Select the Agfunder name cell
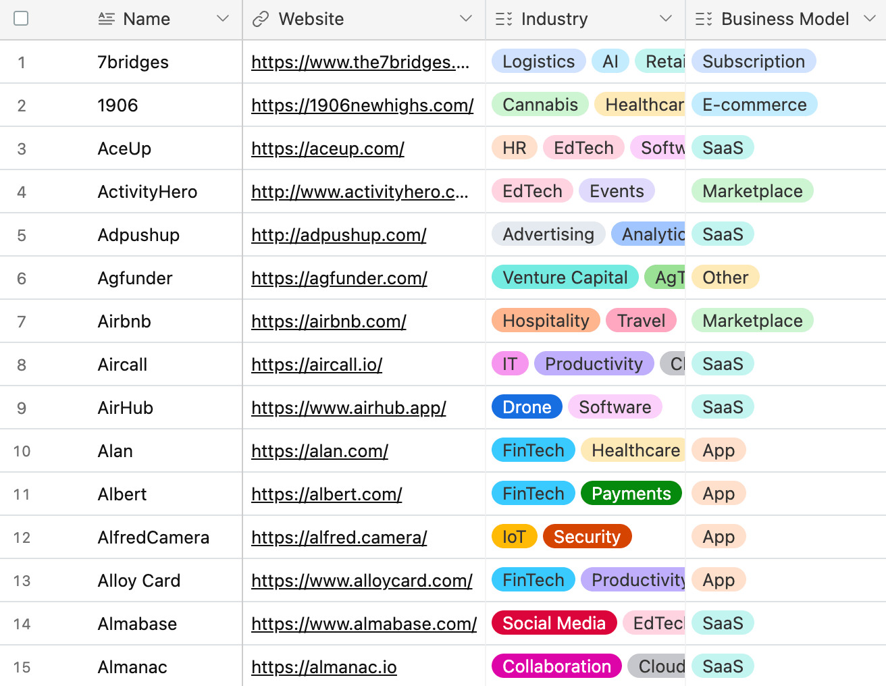 tap(135, 278)
